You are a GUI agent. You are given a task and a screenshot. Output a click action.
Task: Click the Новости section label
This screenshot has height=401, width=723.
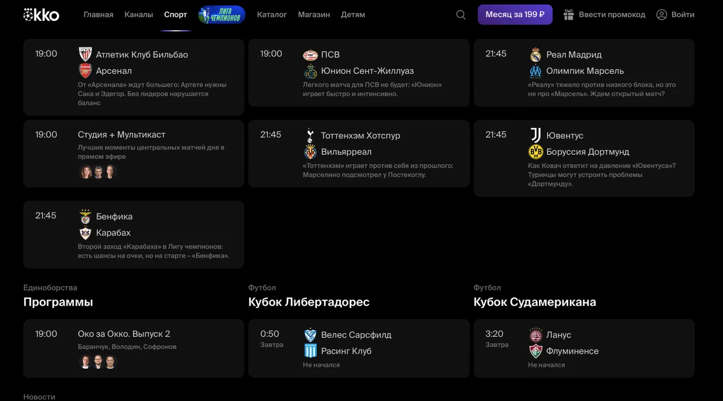39,397
